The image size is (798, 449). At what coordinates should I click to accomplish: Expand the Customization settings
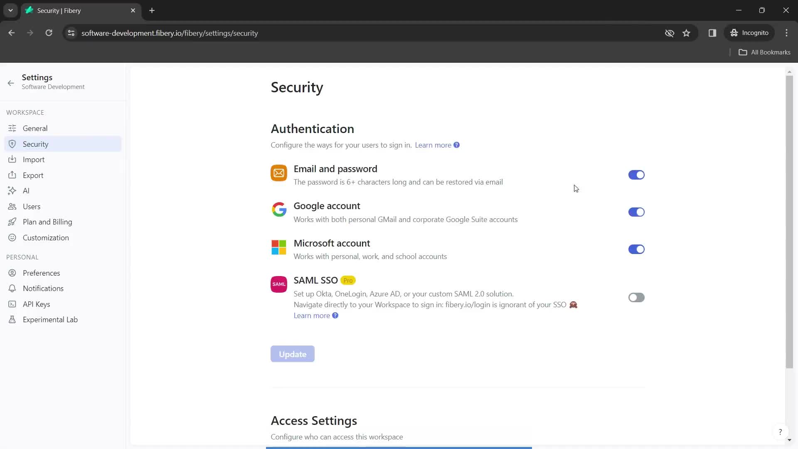pyautogui.click(x=45, y=237)
